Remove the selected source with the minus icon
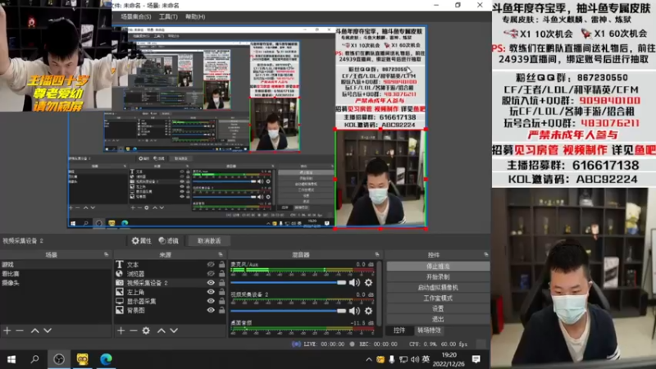This screenshot has height=369, width=656. (x=133, y=330)
